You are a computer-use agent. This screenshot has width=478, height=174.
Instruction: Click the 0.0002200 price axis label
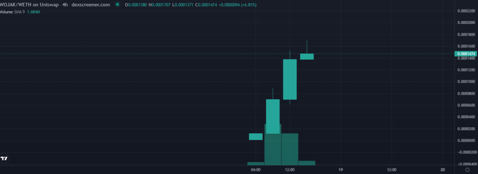pos(466,11)
